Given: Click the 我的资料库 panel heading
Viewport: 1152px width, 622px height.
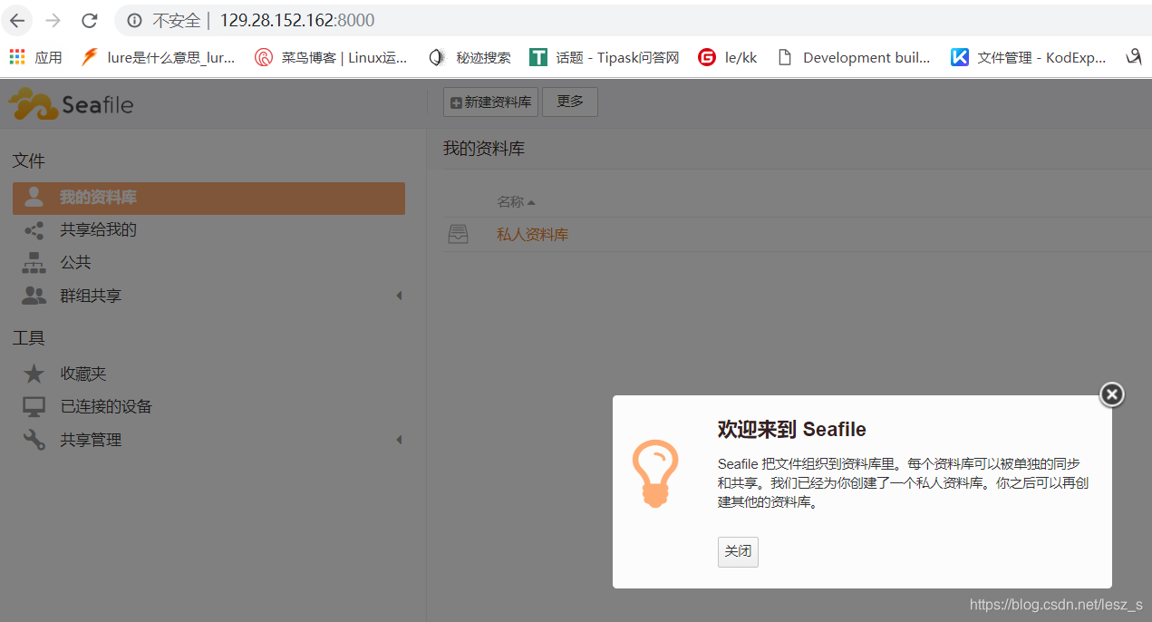Looking at the screenshot, I should click(484, 149).
